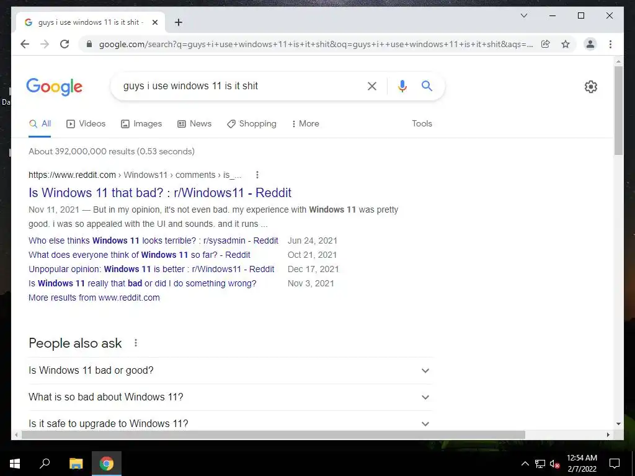Open the More search filters dropdown
Screen dimensions: 635x476
[x=305, y=124]
